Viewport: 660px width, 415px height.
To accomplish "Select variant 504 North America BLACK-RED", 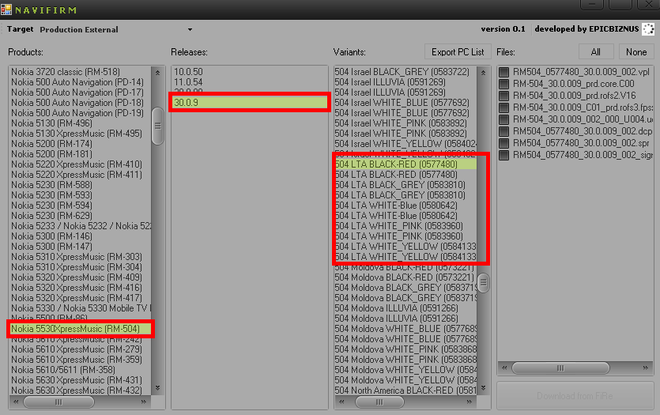I will click(405, 390).
